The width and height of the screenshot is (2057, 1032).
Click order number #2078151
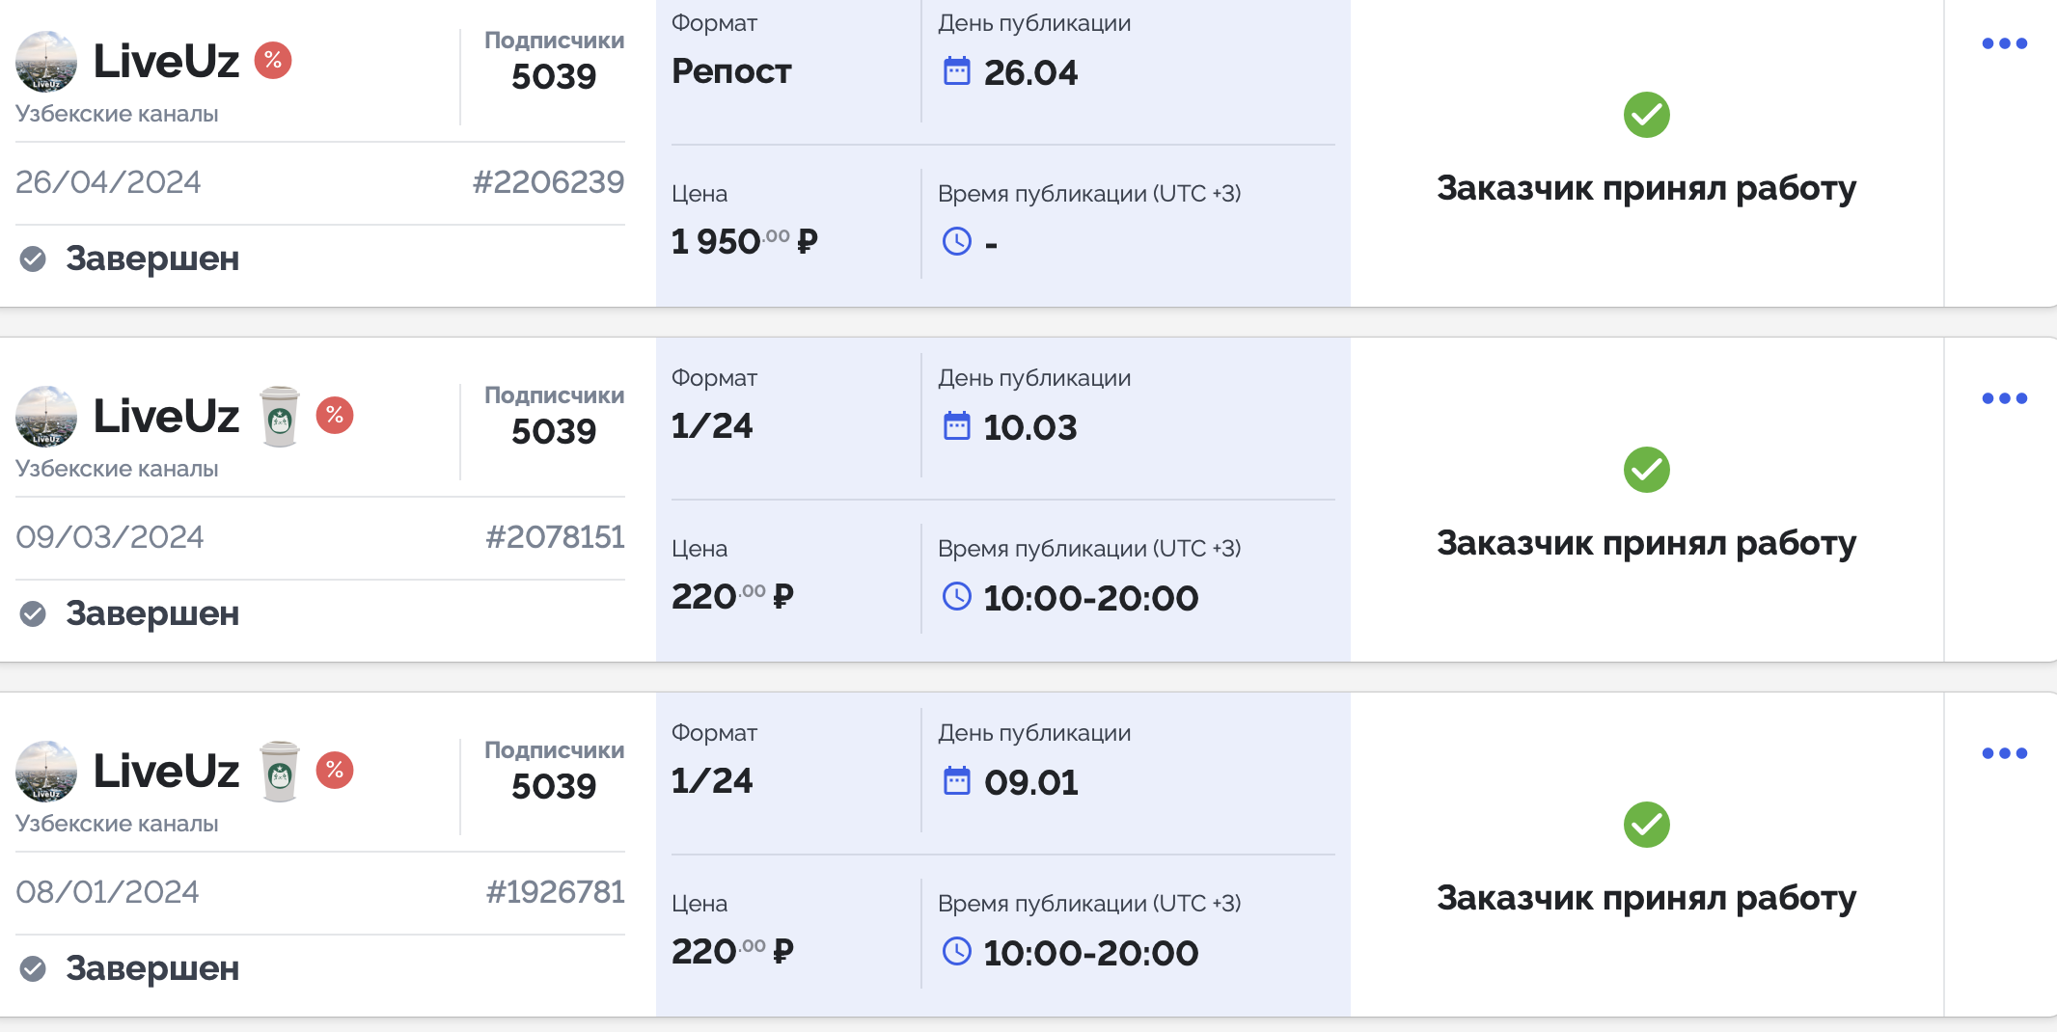point(555,537)
